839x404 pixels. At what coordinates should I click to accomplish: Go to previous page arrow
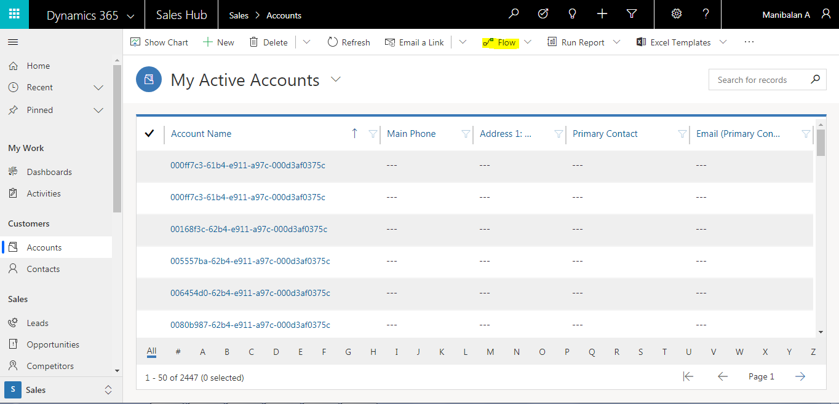point(723,376)
